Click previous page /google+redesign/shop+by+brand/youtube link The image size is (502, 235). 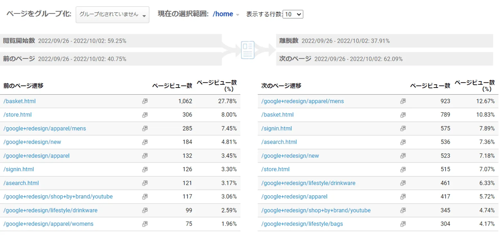tap(58, 197)
